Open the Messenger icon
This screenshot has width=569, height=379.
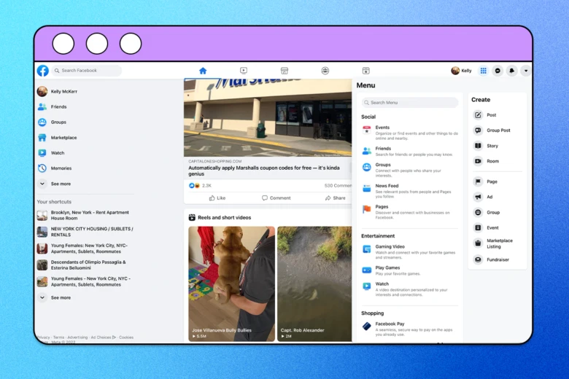pos(498,71)
